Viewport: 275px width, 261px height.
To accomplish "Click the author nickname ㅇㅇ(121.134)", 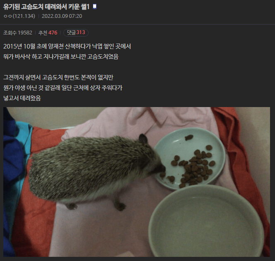I will 19,16.
